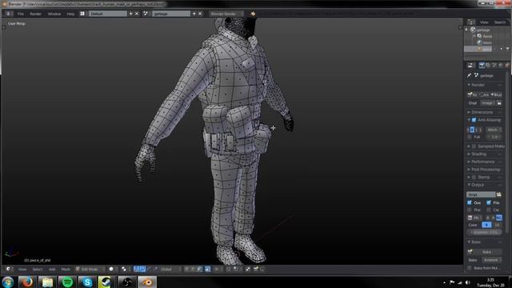Screen dimensions: 512x288
Task: Click the Bake button
Action: click(x=485, y=252)
